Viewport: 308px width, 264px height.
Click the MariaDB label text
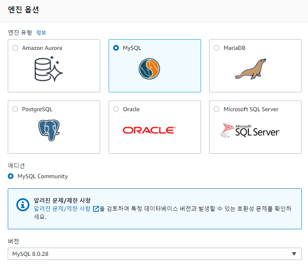(x=234, y=48)
